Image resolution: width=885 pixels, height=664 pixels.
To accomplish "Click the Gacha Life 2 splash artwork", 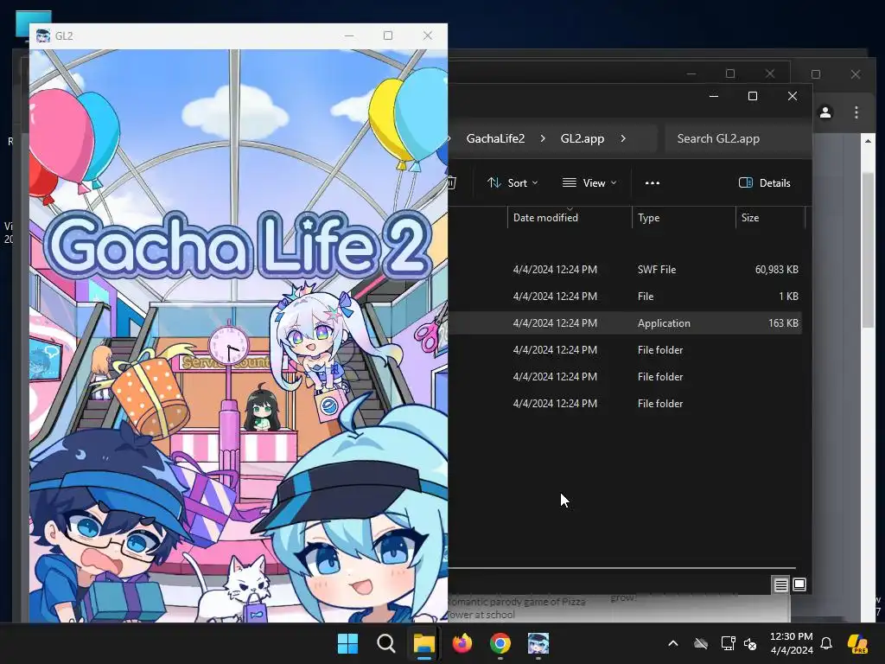I will (239, 336).
